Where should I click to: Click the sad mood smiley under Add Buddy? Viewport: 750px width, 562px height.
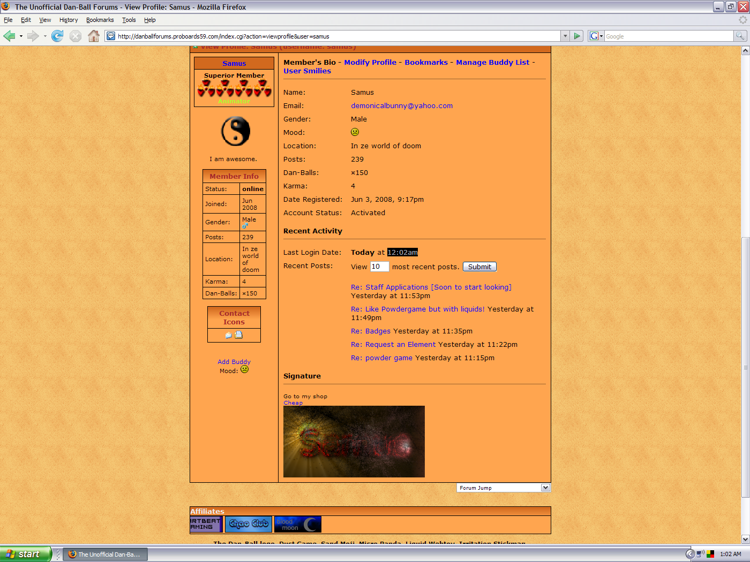[245, 369]
